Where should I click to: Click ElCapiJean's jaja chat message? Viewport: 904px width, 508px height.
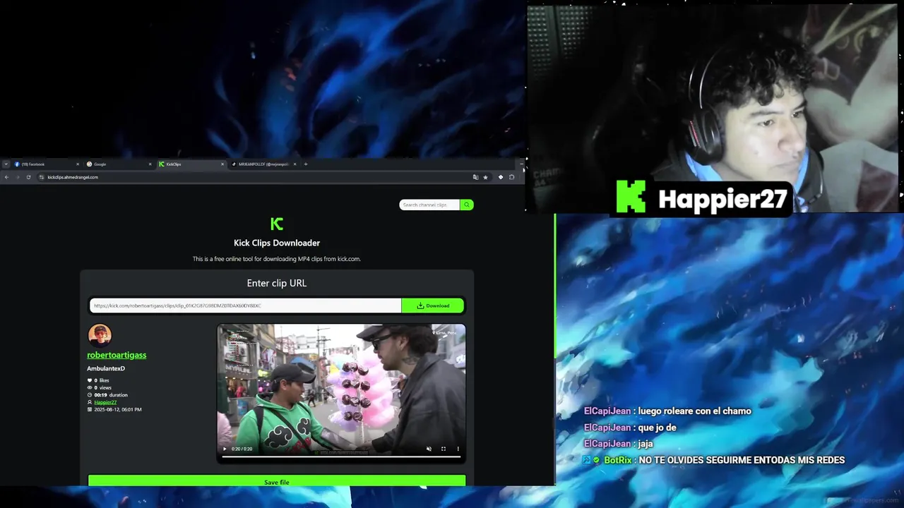tap(645, 444)
